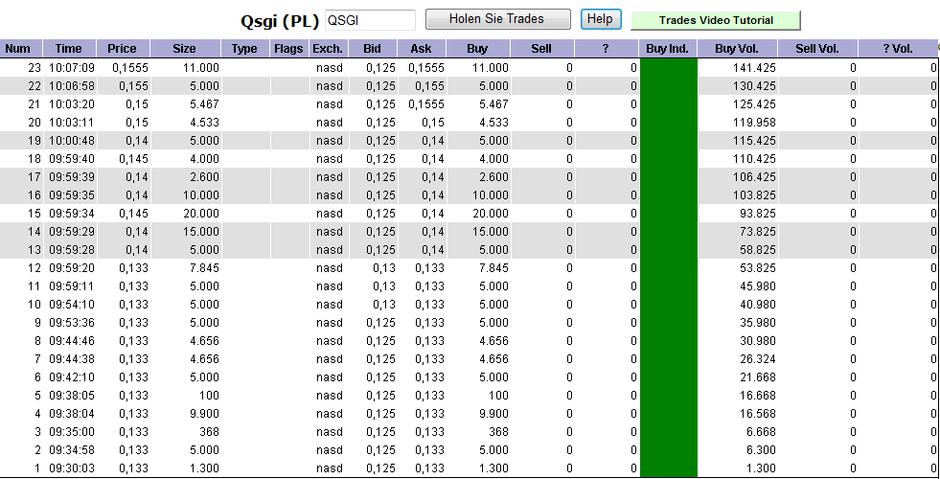Click the Type column header
This screenshot has width=940, height=479.
[x=244, y=49]
